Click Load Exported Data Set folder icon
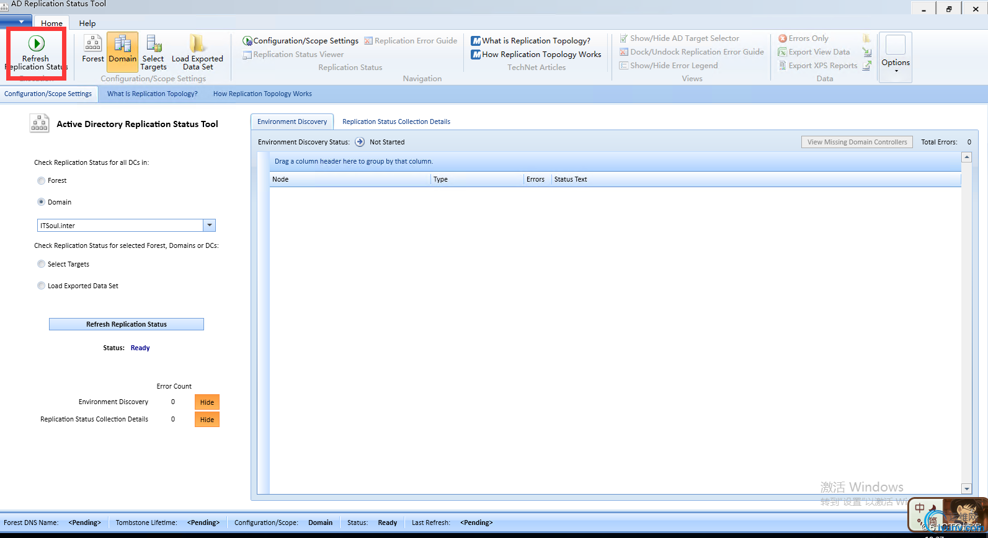Viewport: 988px width, 538px height. click(197, 43)
